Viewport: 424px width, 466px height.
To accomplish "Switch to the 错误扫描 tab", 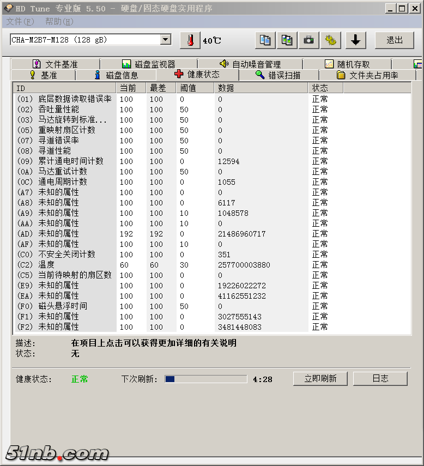I will (x=278, y=75).
